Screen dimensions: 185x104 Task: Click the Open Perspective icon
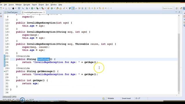click(177, 8)
